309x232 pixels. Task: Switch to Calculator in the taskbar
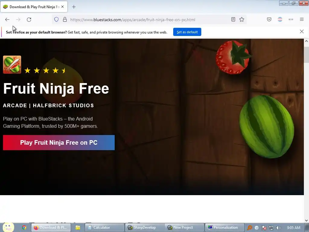pyautogui.click(x=105, y=227)
